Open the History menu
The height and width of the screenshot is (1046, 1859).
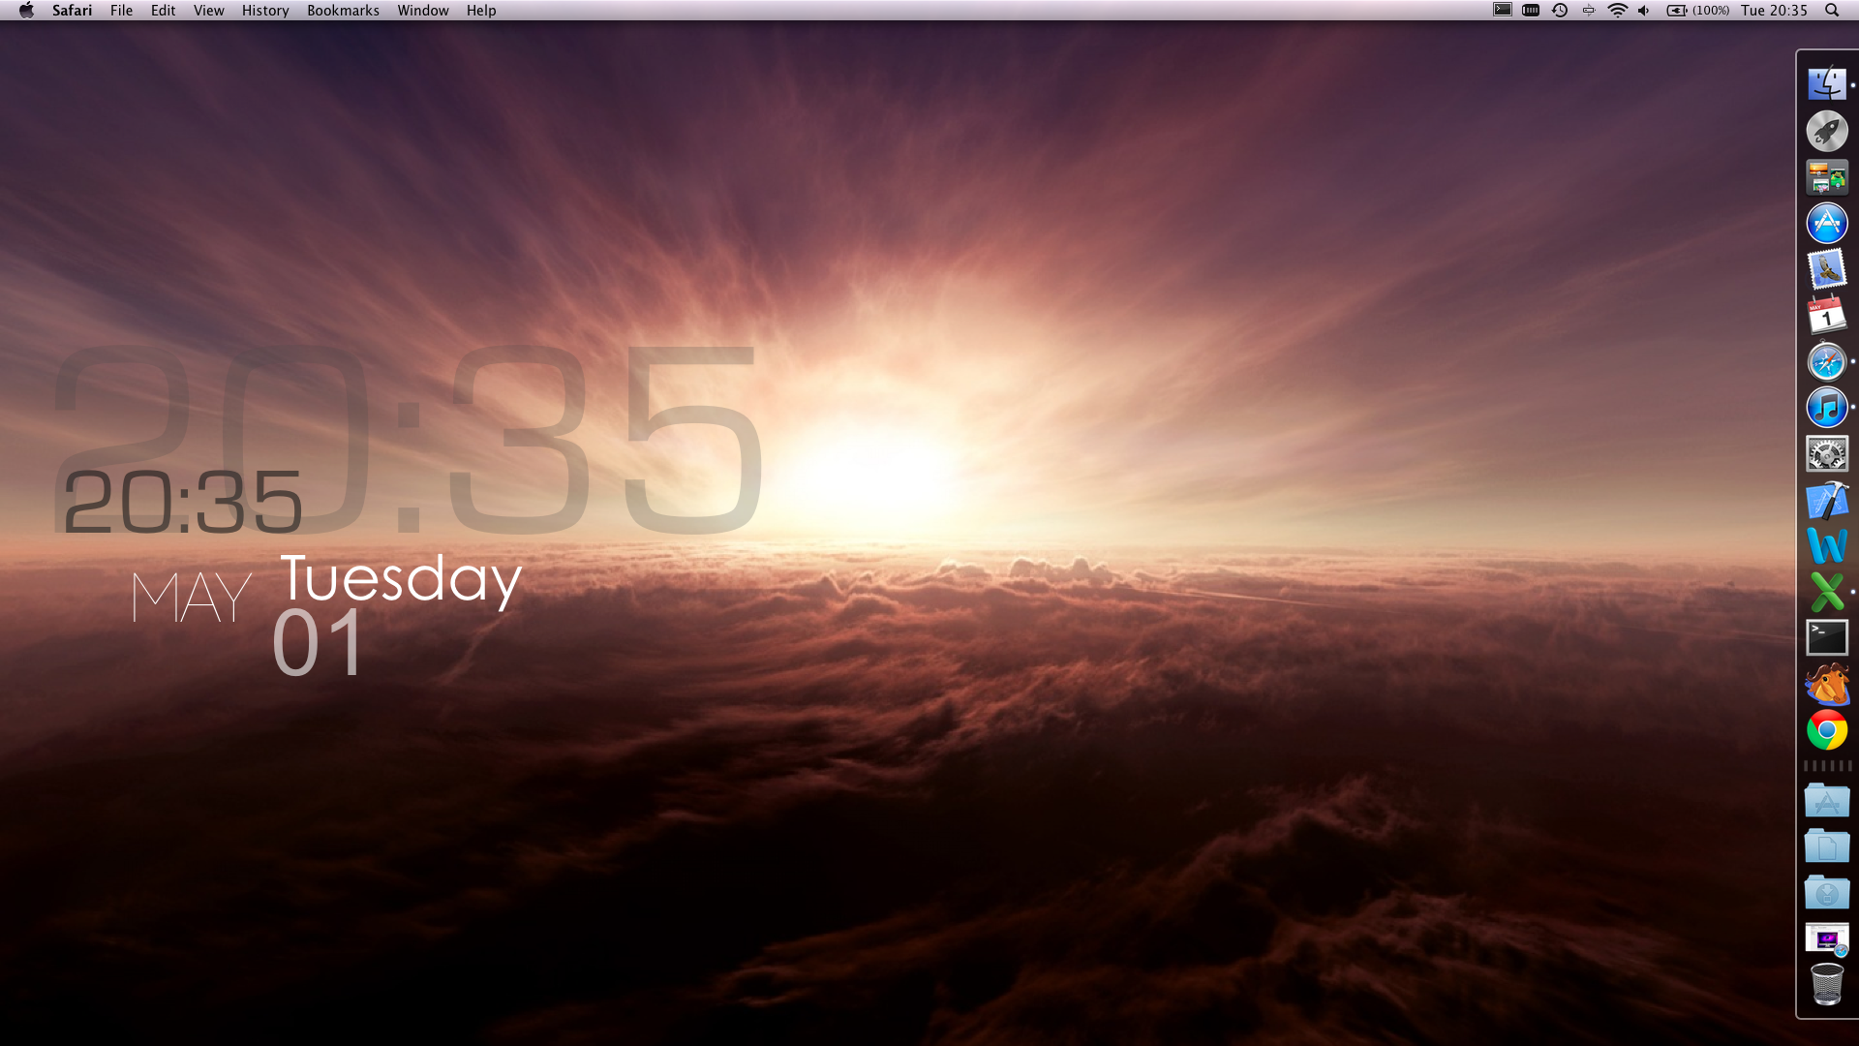click(265, 11)
